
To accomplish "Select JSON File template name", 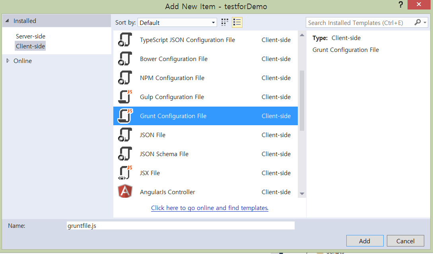I will (152, 135).
